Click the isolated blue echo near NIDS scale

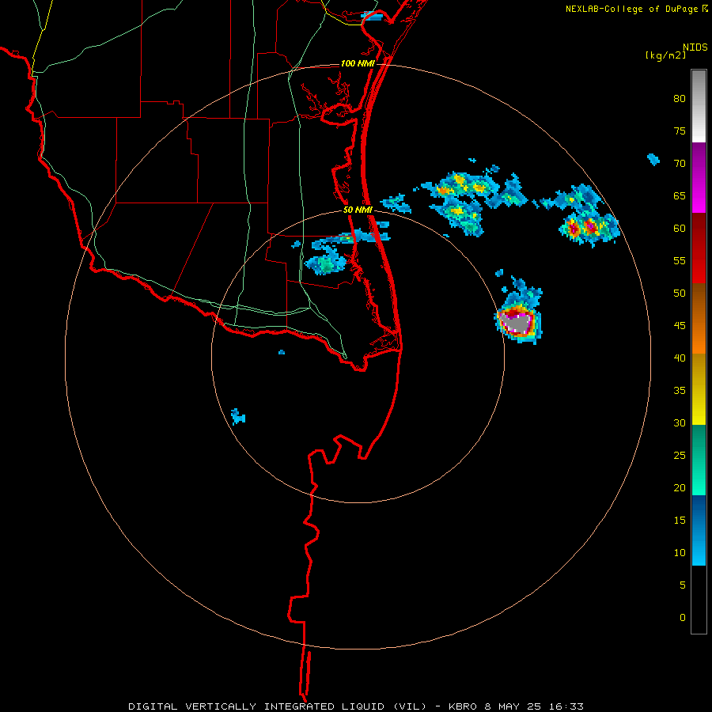pos(653,159)
